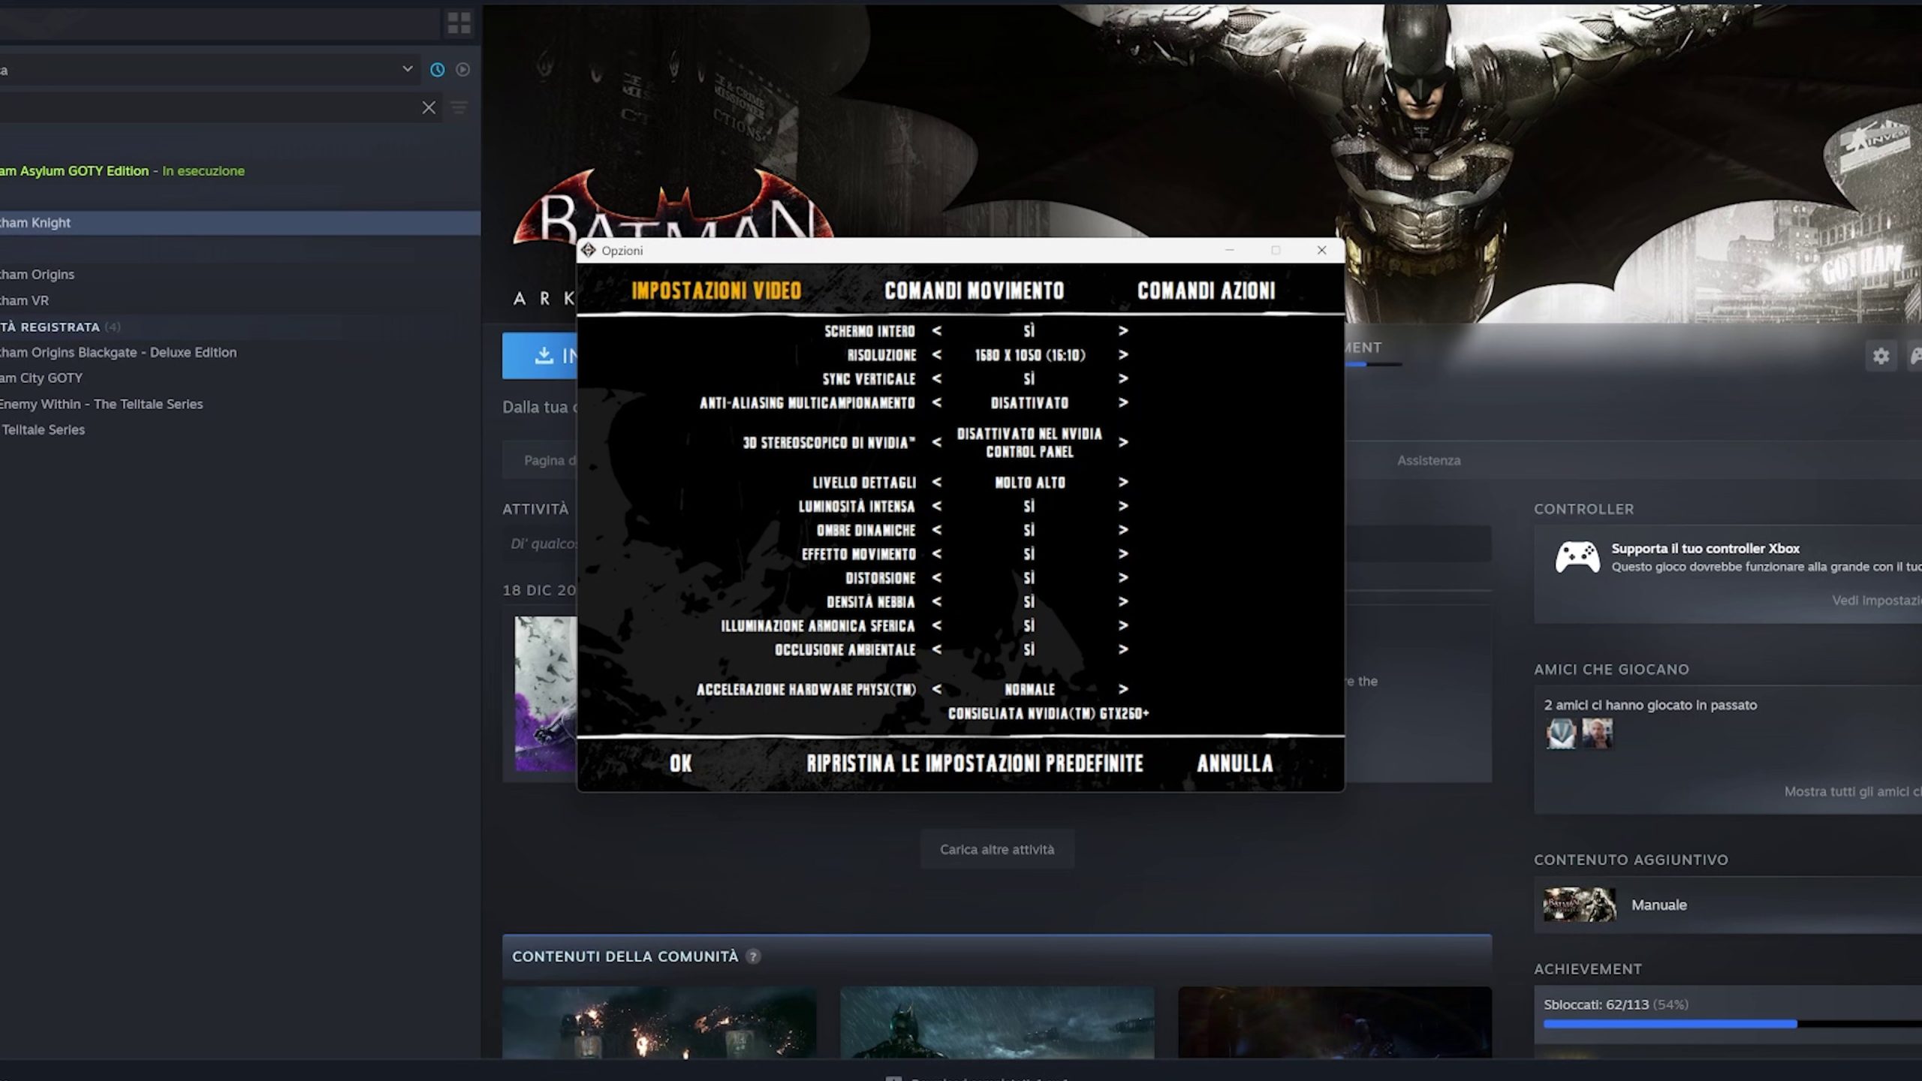Screen dimensions: 1922x1081
Task: Toggle Schermo Intero with right arrow
Action: point(1122,331)
